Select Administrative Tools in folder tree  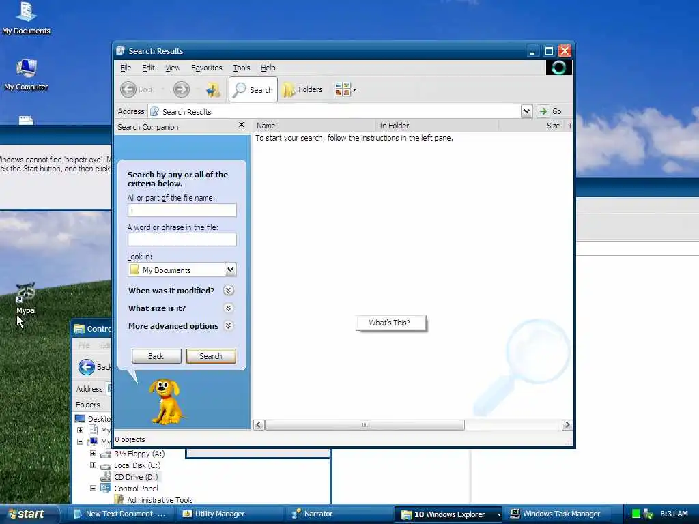point(160,500)
